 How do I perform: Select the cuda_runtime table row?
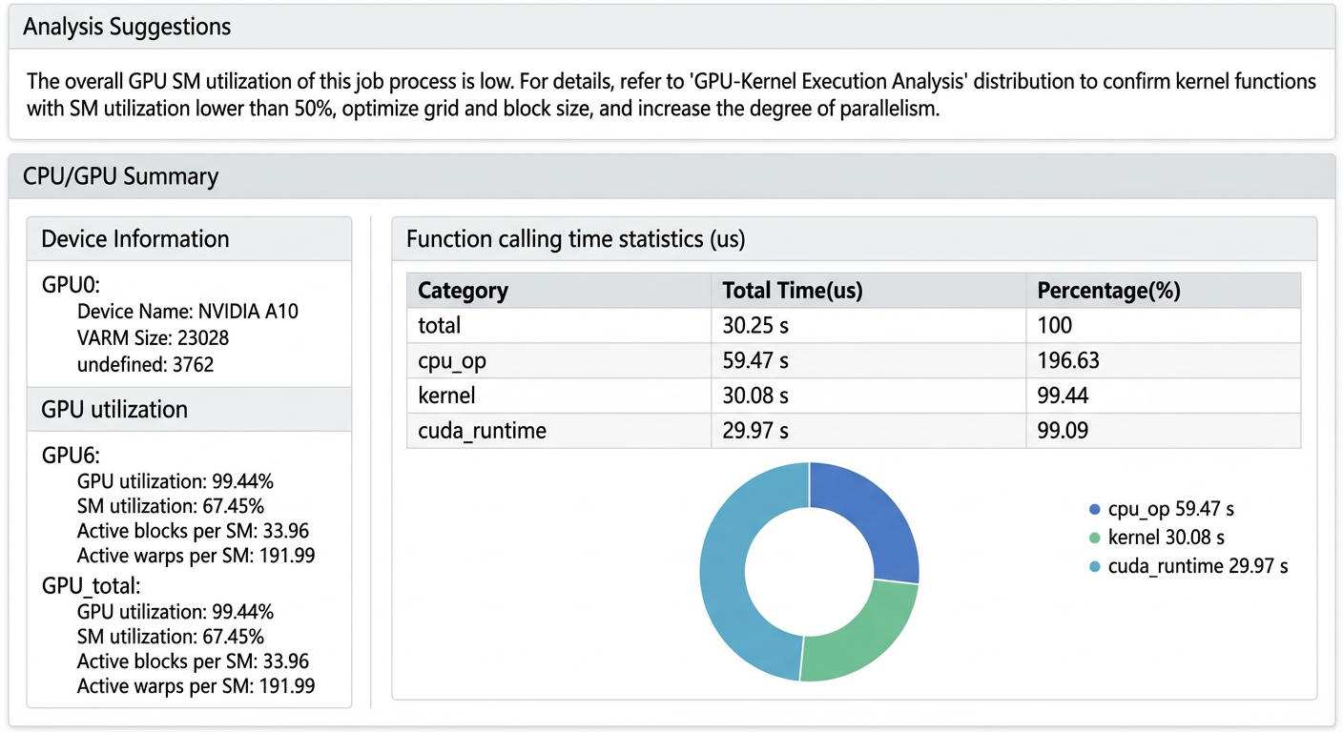[854, 431]
